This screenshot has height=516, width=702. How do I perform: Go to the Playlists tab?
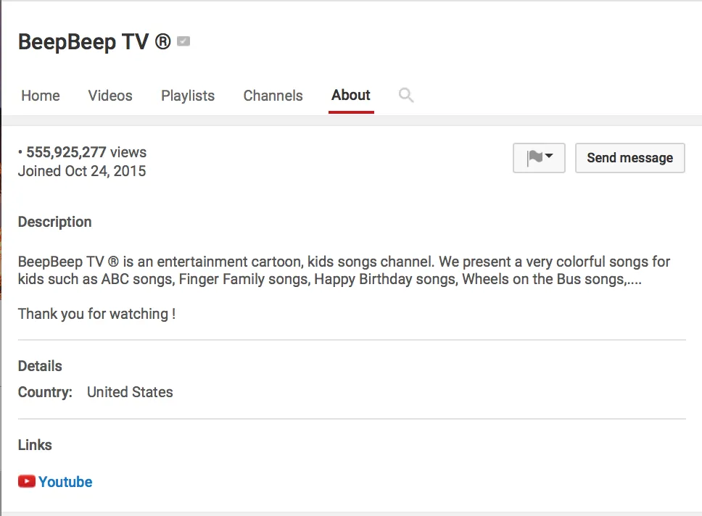pyautogui.click(x=188, y=96)
